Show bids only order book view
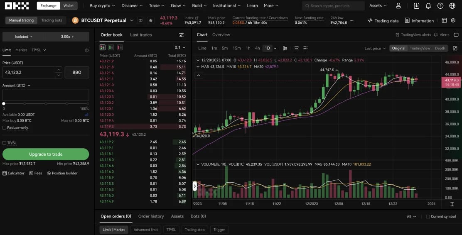 tap(111, 47)
